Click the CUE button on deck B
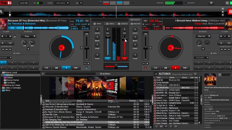This screenshot has width=232, height=130. tap(156, 68)
